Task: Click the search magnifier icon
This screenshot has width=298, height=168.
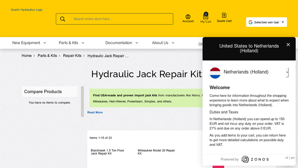Action: point(63,19)
